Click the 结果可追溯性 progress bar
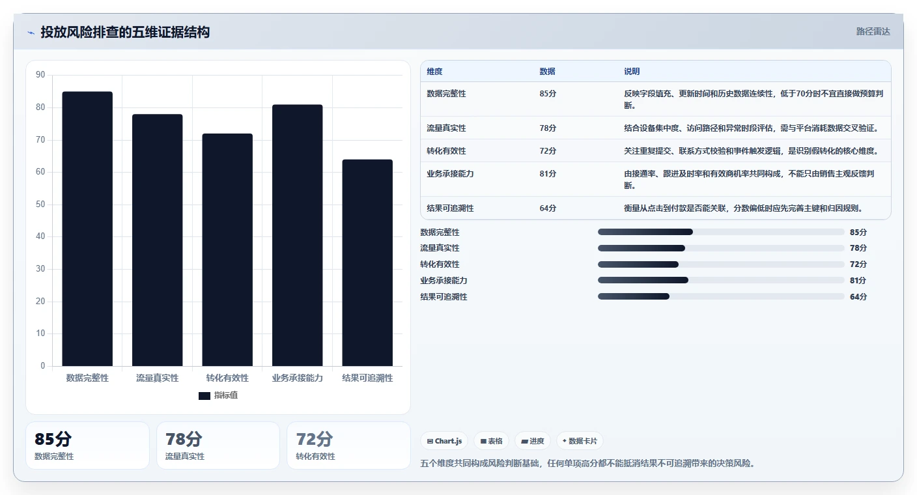917x495 pixels. (721, 297)
